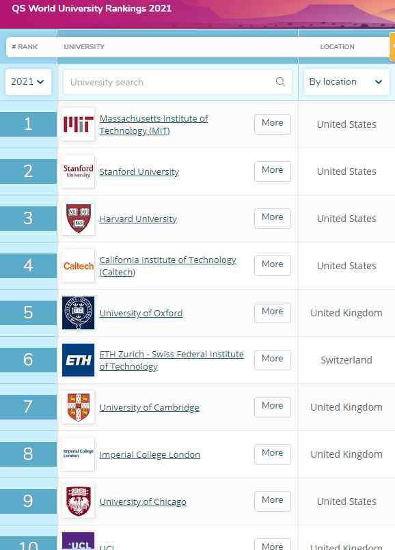The height and width of the screenshot is (550, 395).
Task: Click More button for University of Oxford
Action: (273, 312)
